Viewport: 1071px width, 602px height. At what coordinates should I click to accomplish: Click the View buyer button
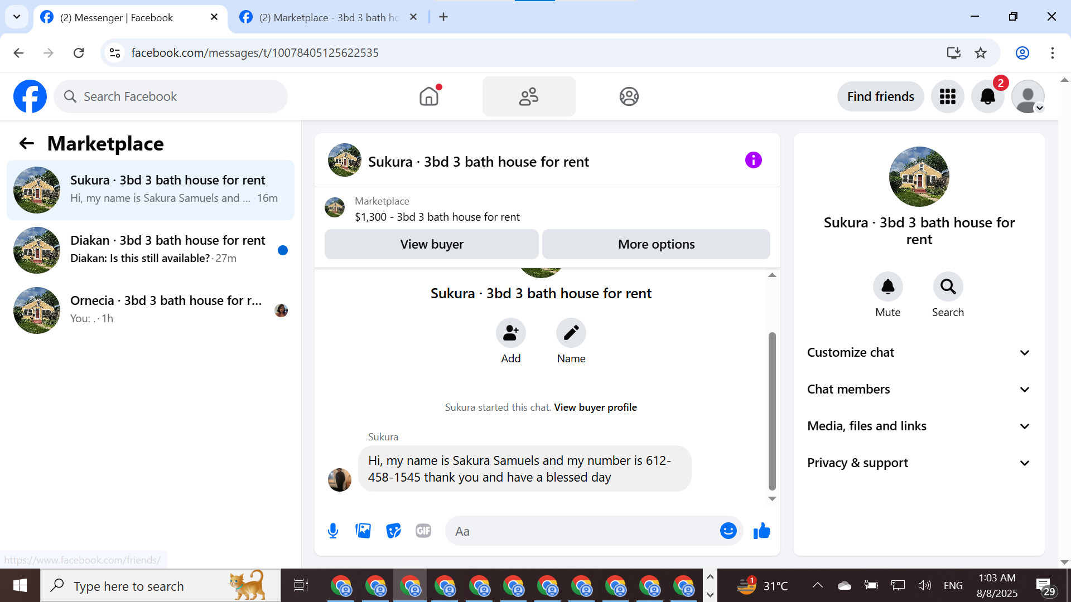(431, 244)
